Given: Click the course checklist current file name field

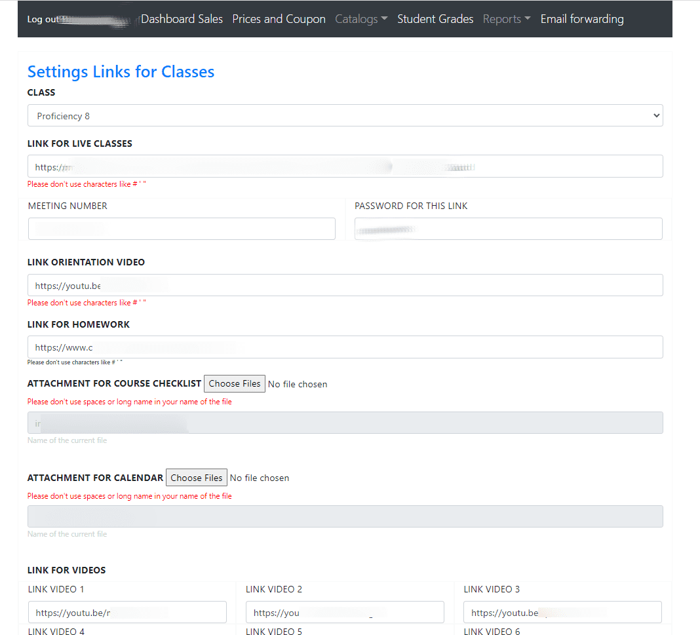Looking at the screenshot, I should (345, 423).
